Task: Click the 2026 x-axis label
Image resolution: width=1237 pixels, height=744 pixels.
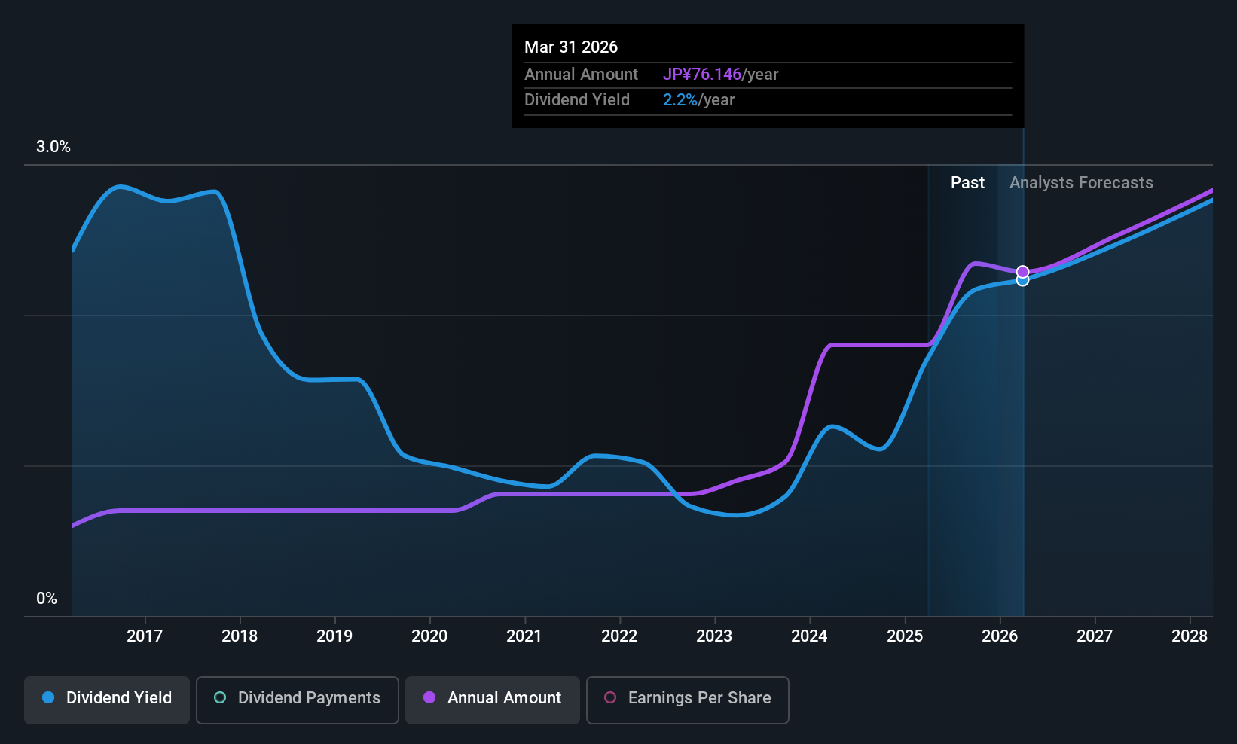Action: pyautogui.click(x=1000, y=636)
